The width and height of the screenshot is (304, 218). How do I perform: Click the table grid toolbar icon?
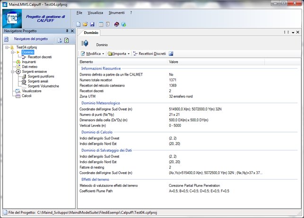101,24
